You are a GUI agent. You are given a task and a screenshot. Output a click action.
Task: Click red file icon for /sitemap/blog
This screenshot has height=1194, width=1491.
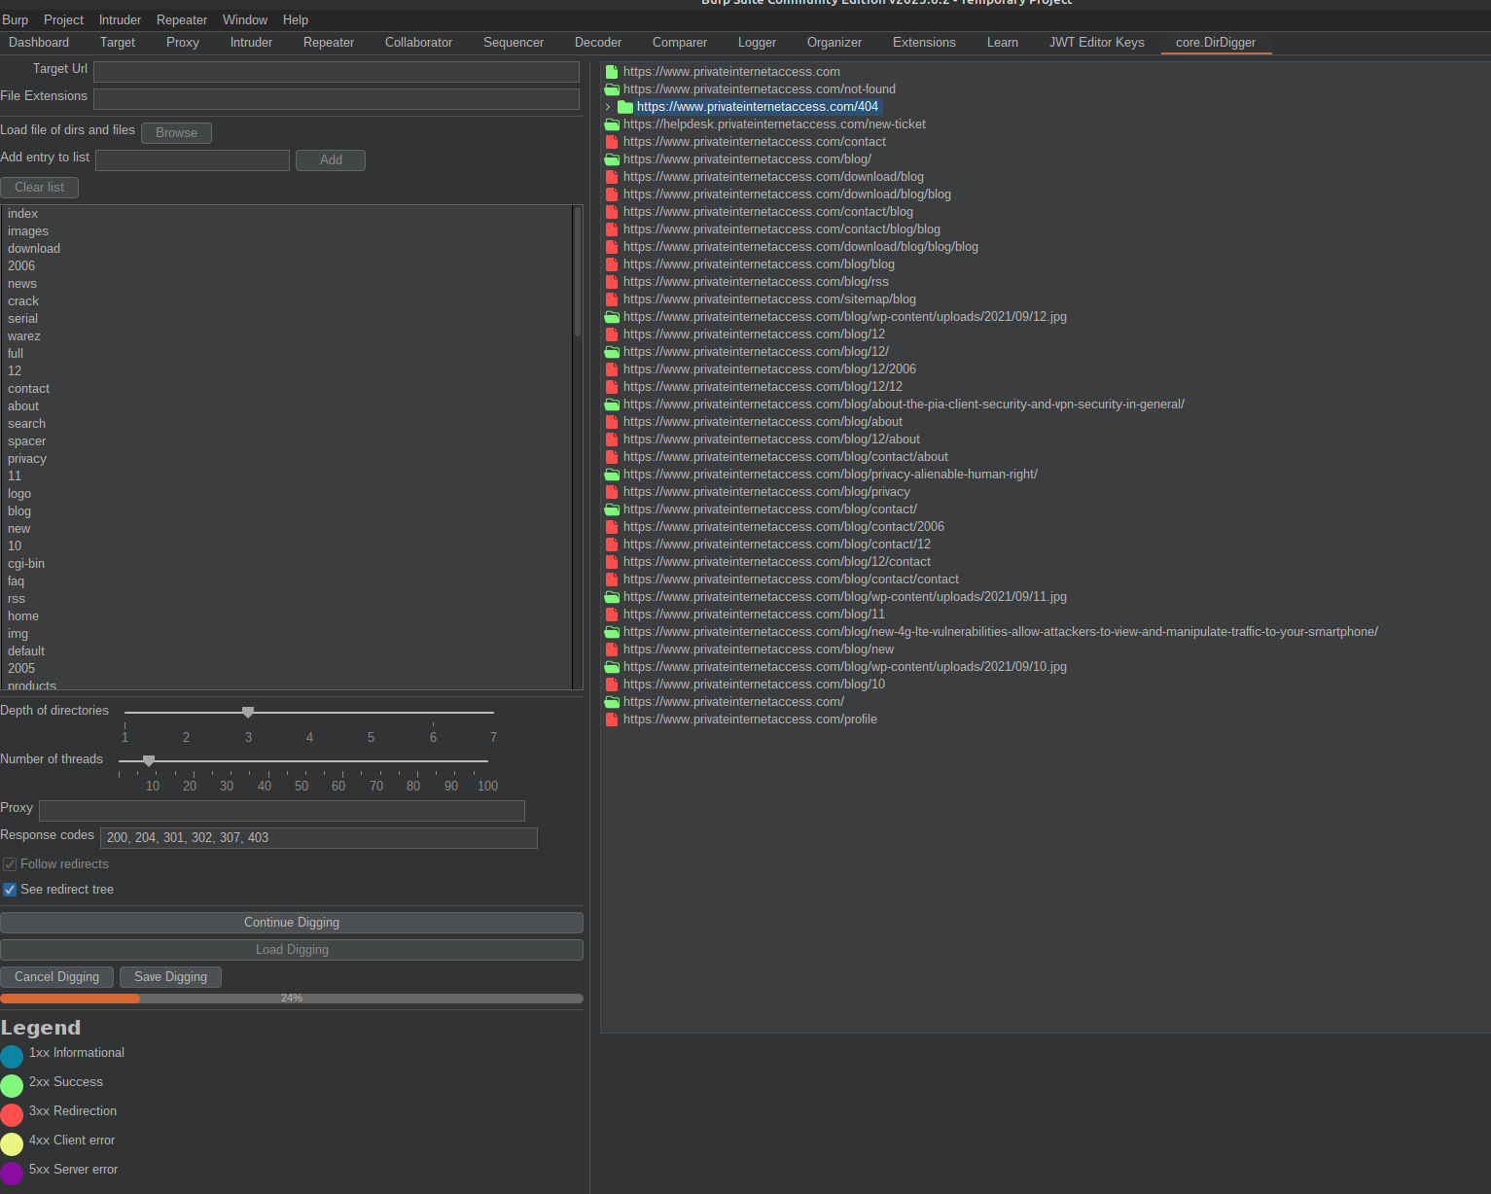(x=612, y=299)
